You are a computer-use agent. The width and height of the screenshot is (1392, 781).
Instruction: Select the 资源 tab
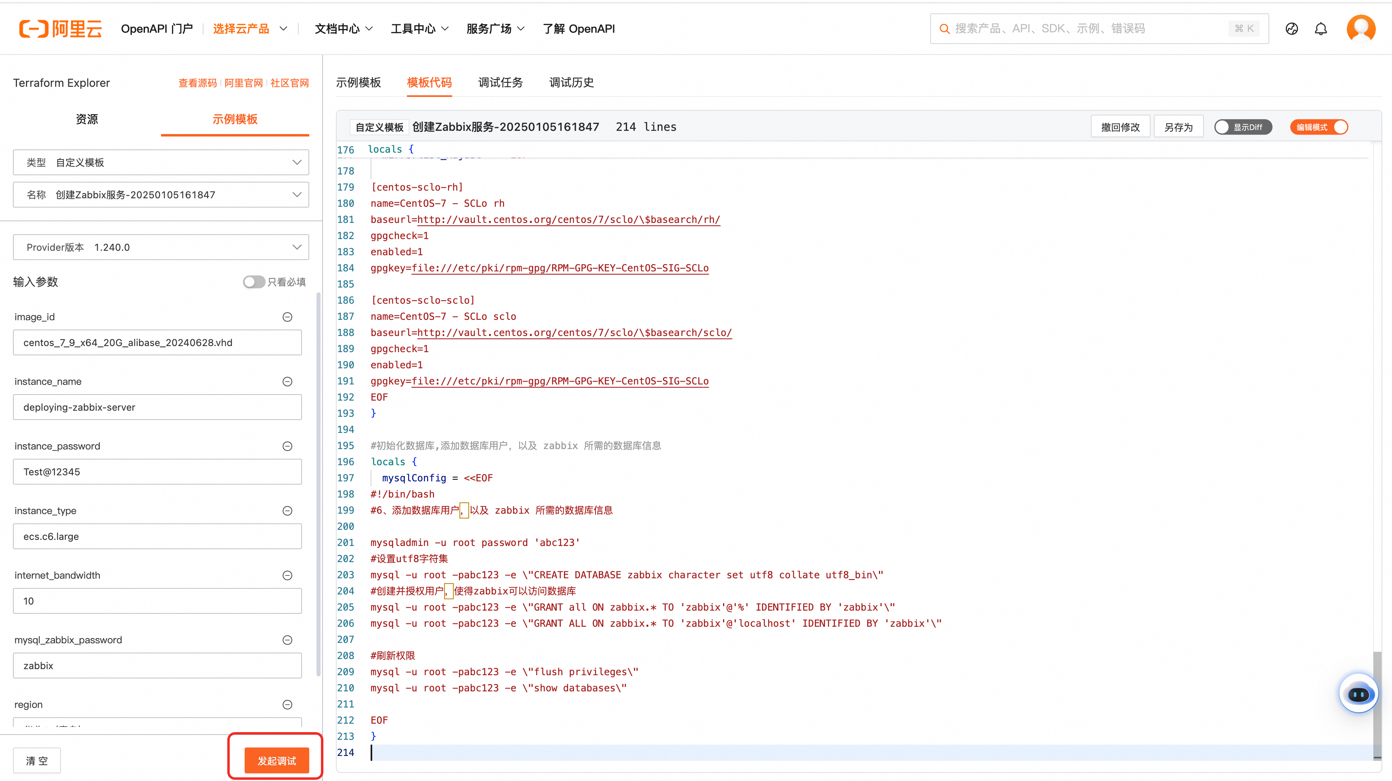pos(87,119)
